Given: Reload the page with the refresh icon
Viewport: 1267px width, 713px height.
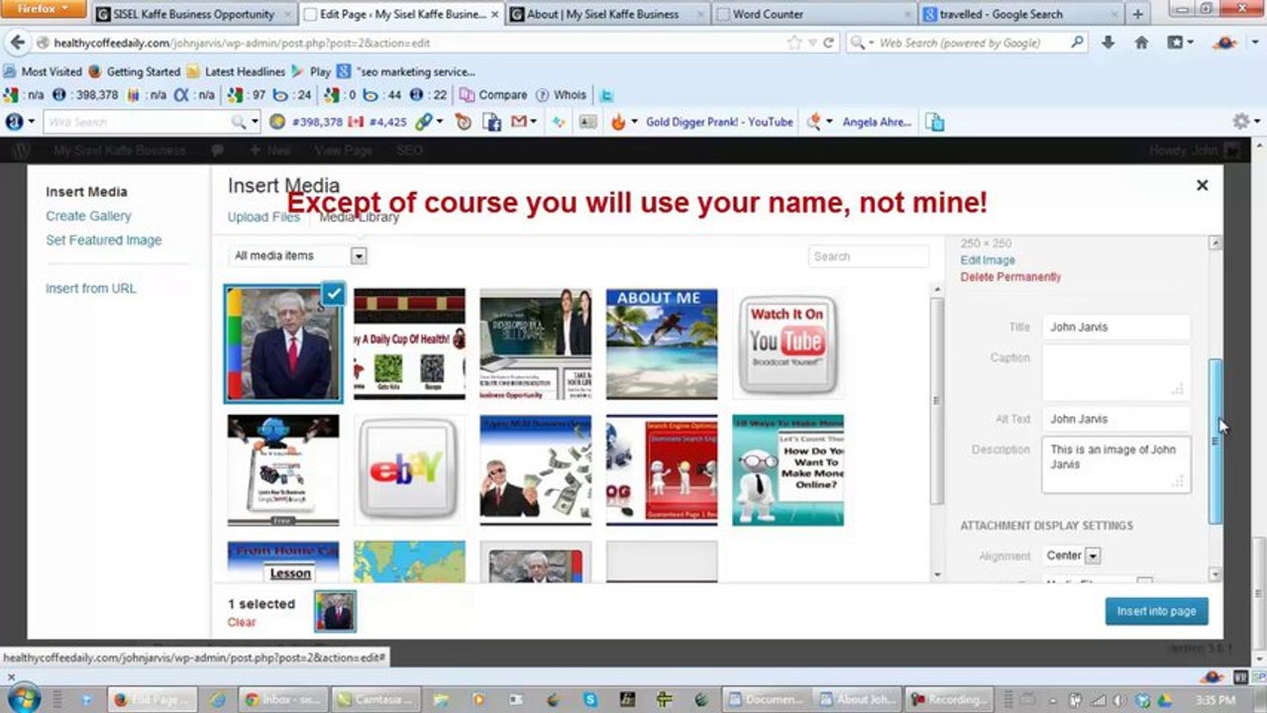Looking at the screenshot, I should coord(828,43).
